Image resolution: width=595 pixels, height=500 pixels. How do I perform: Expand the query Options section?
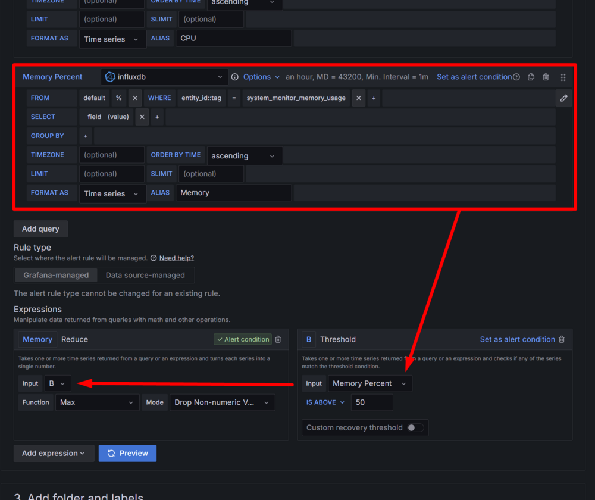pyautogui.click(x=261, y=77)
